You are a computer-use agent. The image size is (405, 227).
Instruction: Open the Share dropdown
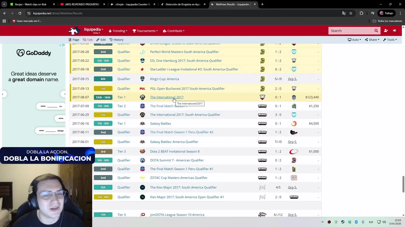coord(372,40)
